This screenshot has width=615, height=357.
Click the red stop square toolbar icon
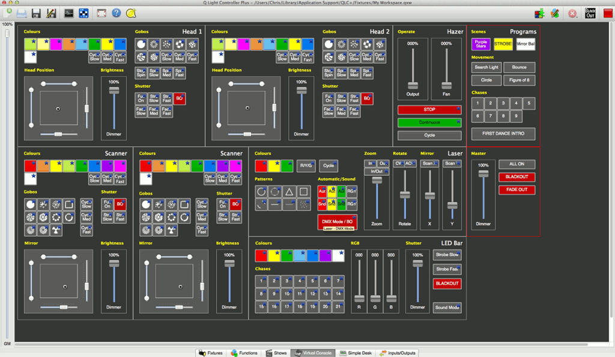pyautogui.click(x=608, y=13)
